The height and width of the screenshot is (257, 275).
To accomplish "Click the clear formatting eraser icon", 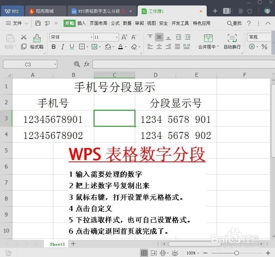I will tap(134, 47).
